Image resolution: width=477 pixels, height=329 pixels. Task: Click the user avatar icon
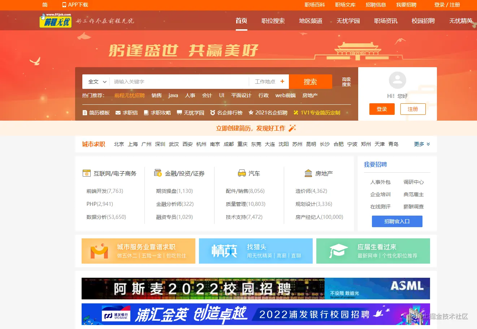click(x=398, y=80)
